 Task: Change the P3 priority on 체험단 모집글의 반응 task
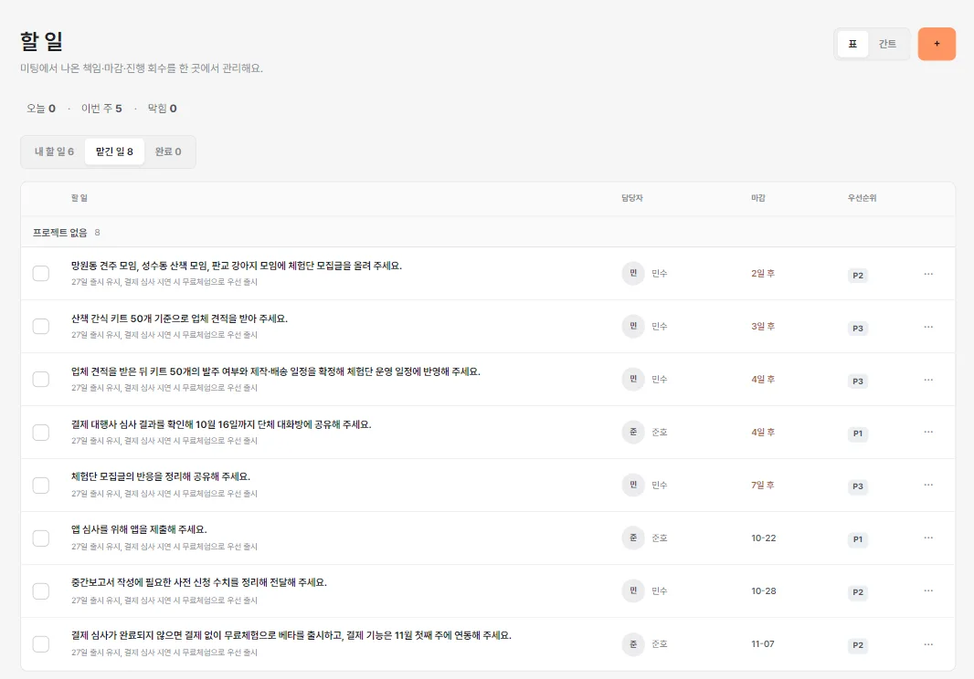[857, 486]
